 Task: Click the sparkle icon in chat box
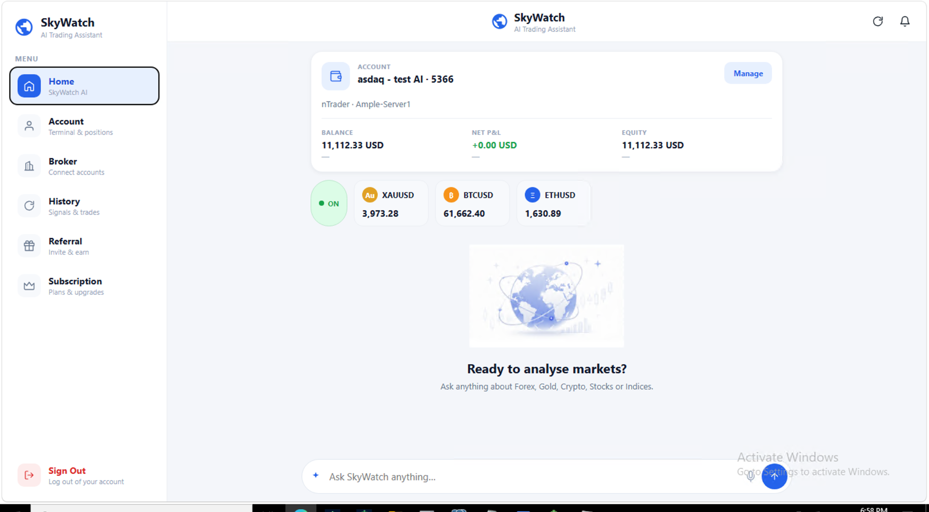click(x=316, y=475)
